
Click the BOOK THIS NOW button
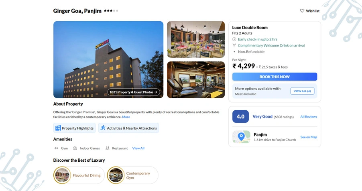[275, 77]
